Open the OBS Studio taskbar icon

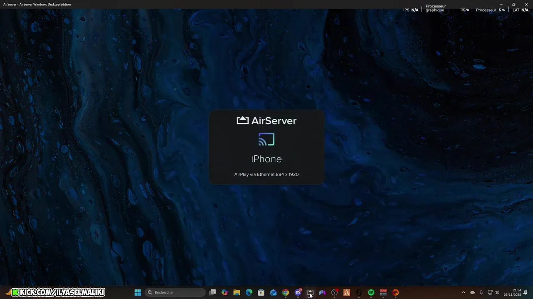point(334,292)
